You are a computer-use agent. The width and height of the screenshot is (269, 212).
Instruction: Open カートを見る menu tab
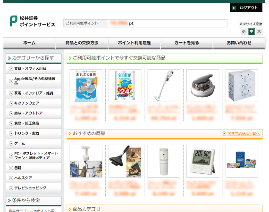point(186,43)
